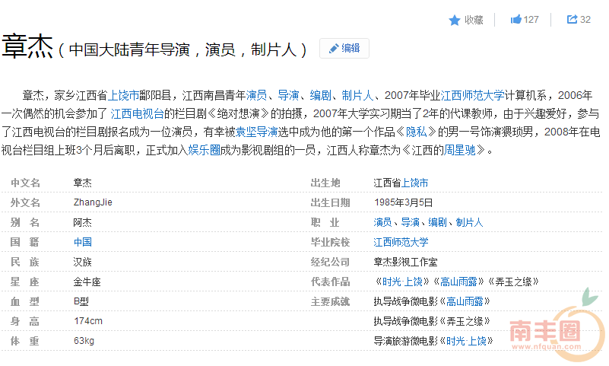Open 编剧 link in the intro paragraph
This screenshot has height=366, width=609.
320,95
